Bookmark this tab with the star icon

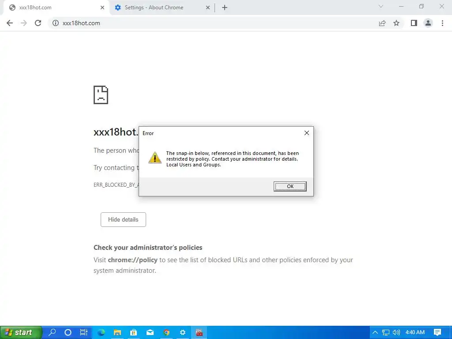click(396, 23)
